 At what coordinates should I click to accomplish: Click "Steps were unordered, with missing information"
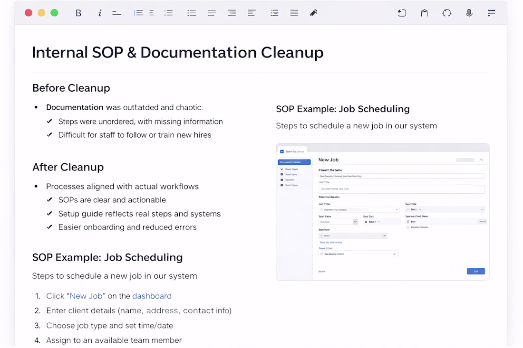[140, 122]
